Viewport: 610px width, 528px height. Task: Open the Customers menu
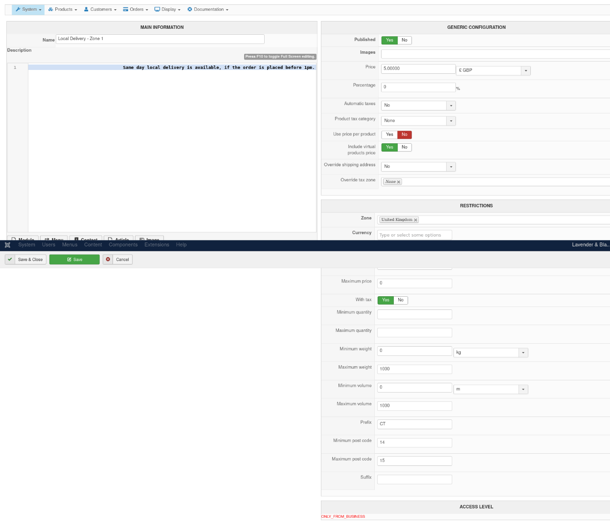click(x=100, y=9)
